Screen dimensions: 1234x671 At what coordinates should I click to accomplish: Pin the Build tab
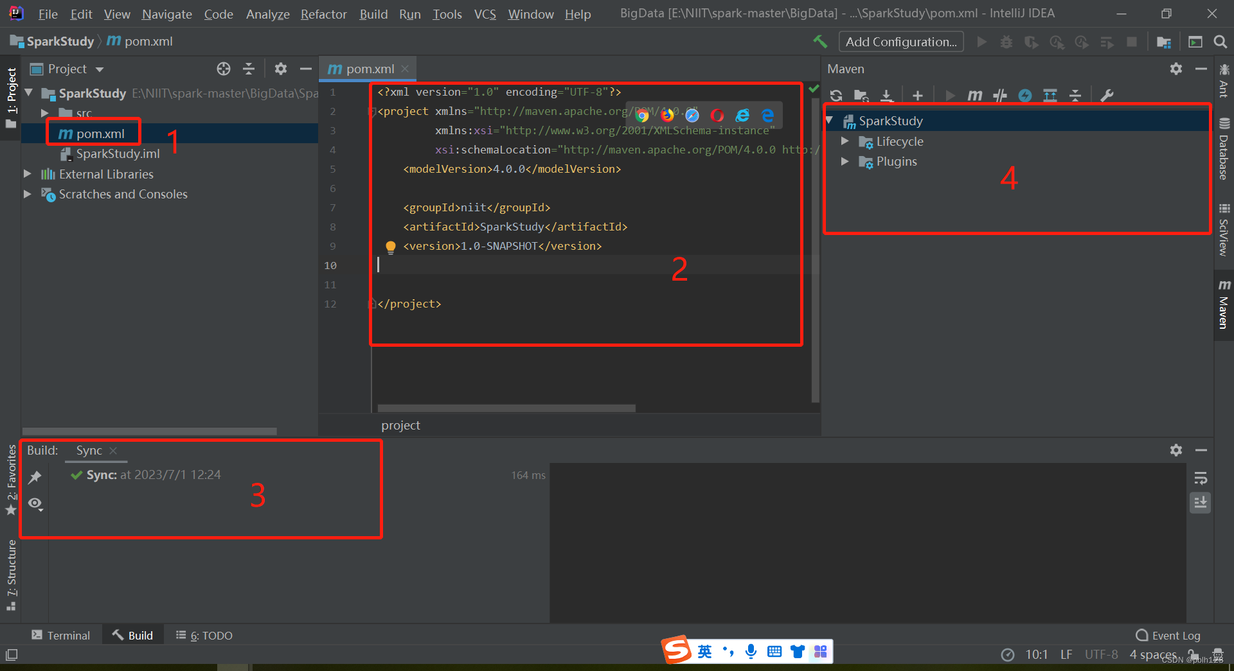point(35,476)
